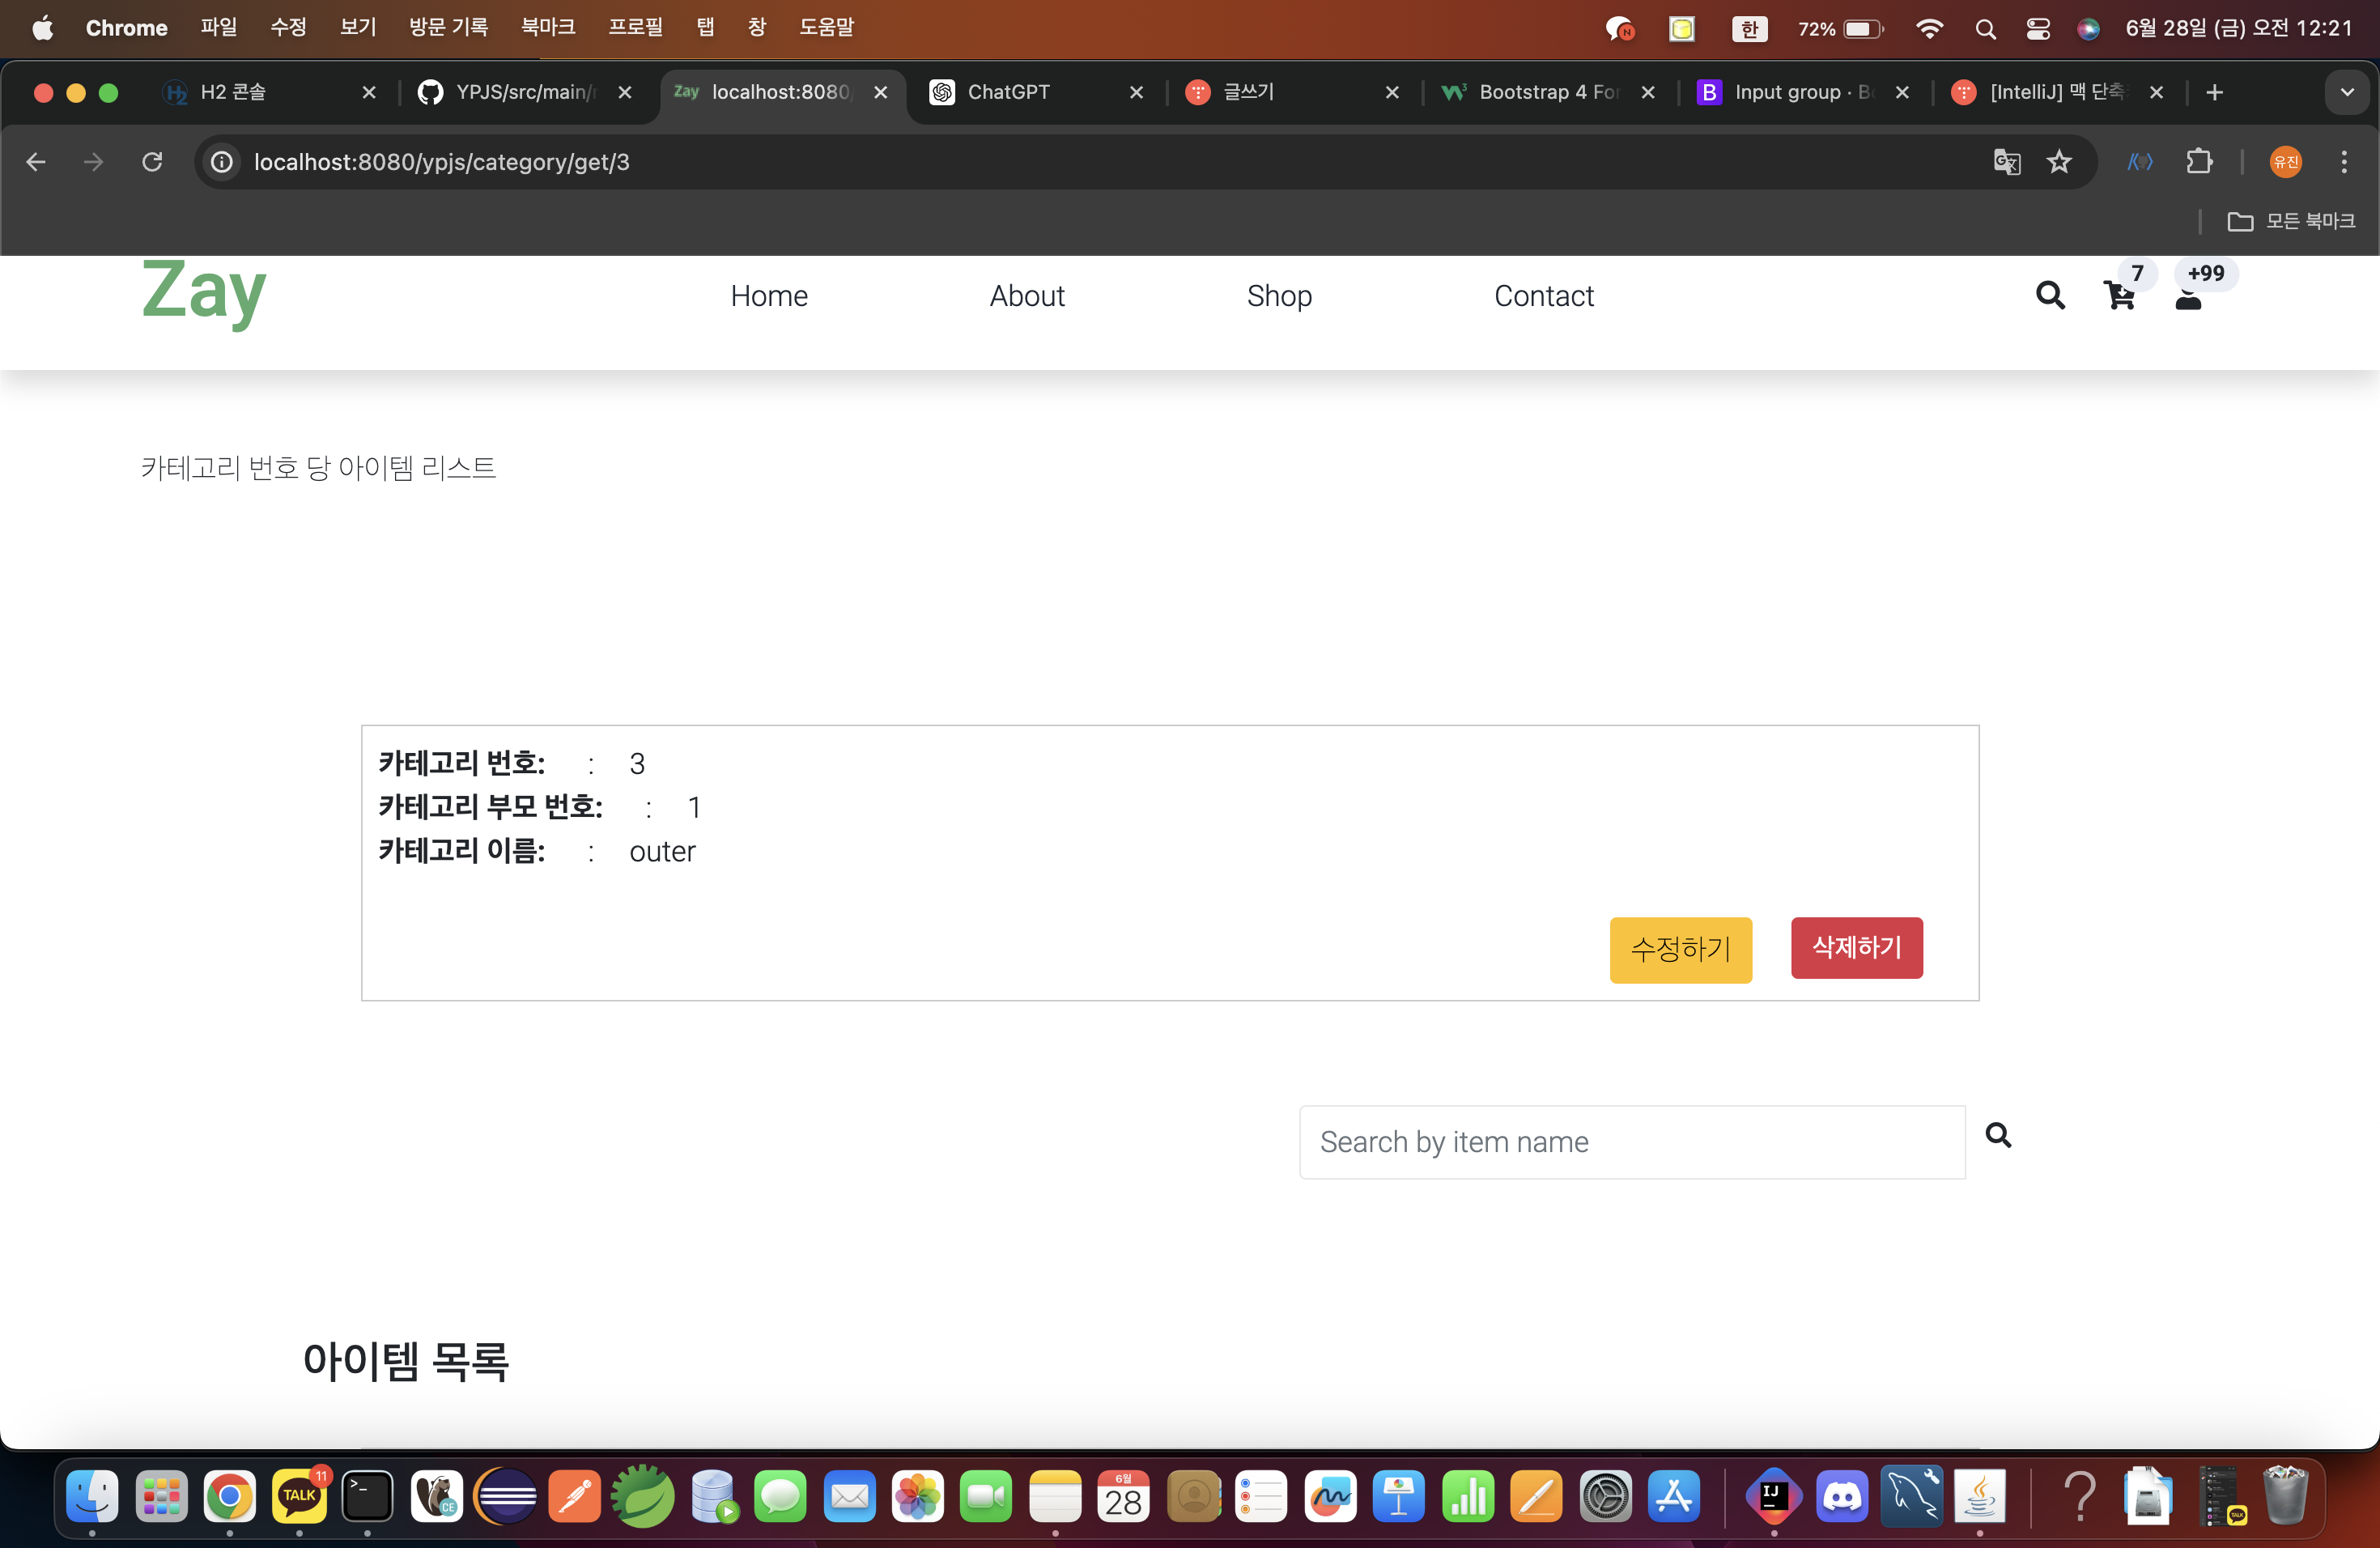Close the ChatGPT tab
The height and width of the screenshot is (1548, 2380).
1136,92
